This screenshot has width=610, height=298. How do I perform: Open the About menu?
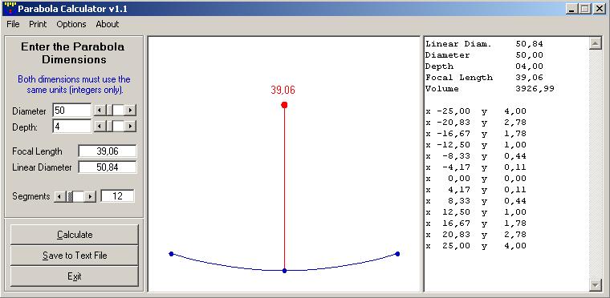[108, 24]
